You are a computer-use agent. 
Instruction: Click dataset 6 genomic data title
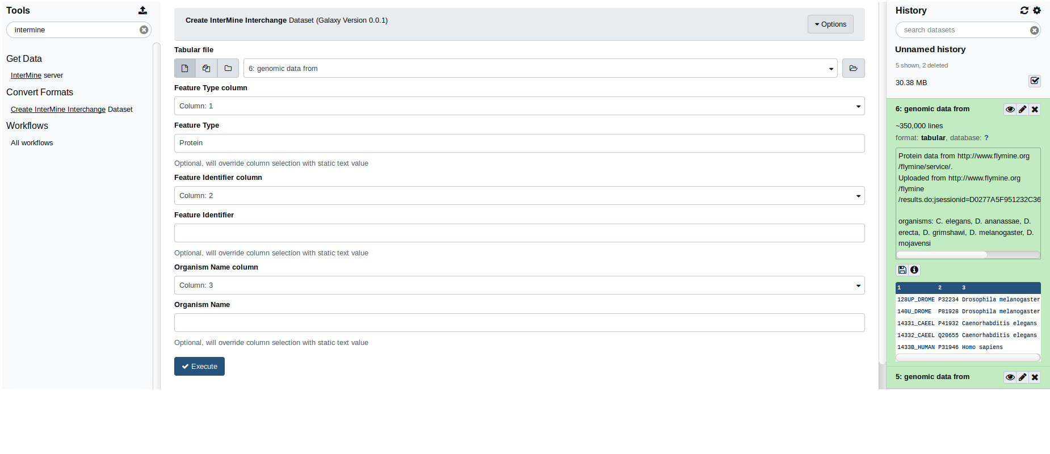933,109
